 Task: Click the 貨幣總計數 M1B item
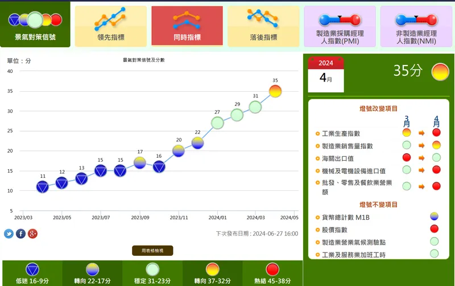click(x=346, y=218)
